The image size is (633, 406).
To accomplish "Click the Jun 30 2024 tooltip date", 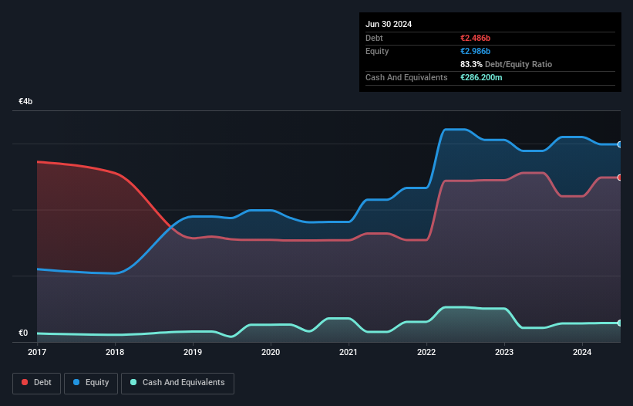I will (x=389, y=24).
